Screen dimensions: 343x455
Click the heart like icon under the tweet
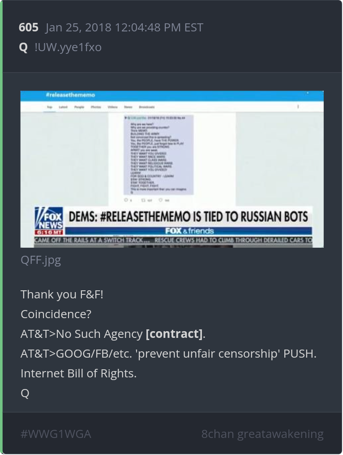coord(160,200)
